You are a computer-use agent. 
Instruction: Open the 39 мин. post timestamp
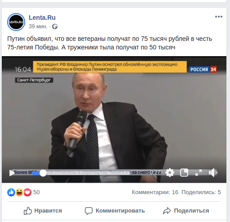[x=38, y=27]
